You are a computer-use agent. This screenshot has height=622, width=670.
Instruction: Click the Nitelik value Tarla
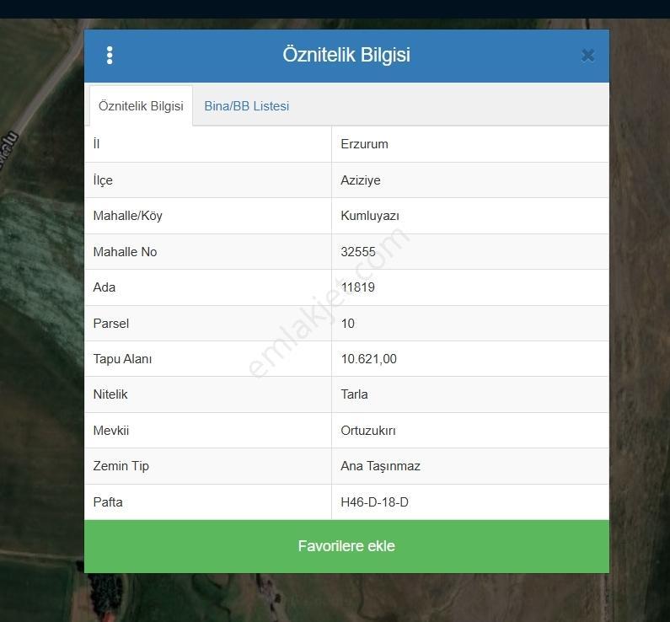pyautogui.click(x=354, y=394)
